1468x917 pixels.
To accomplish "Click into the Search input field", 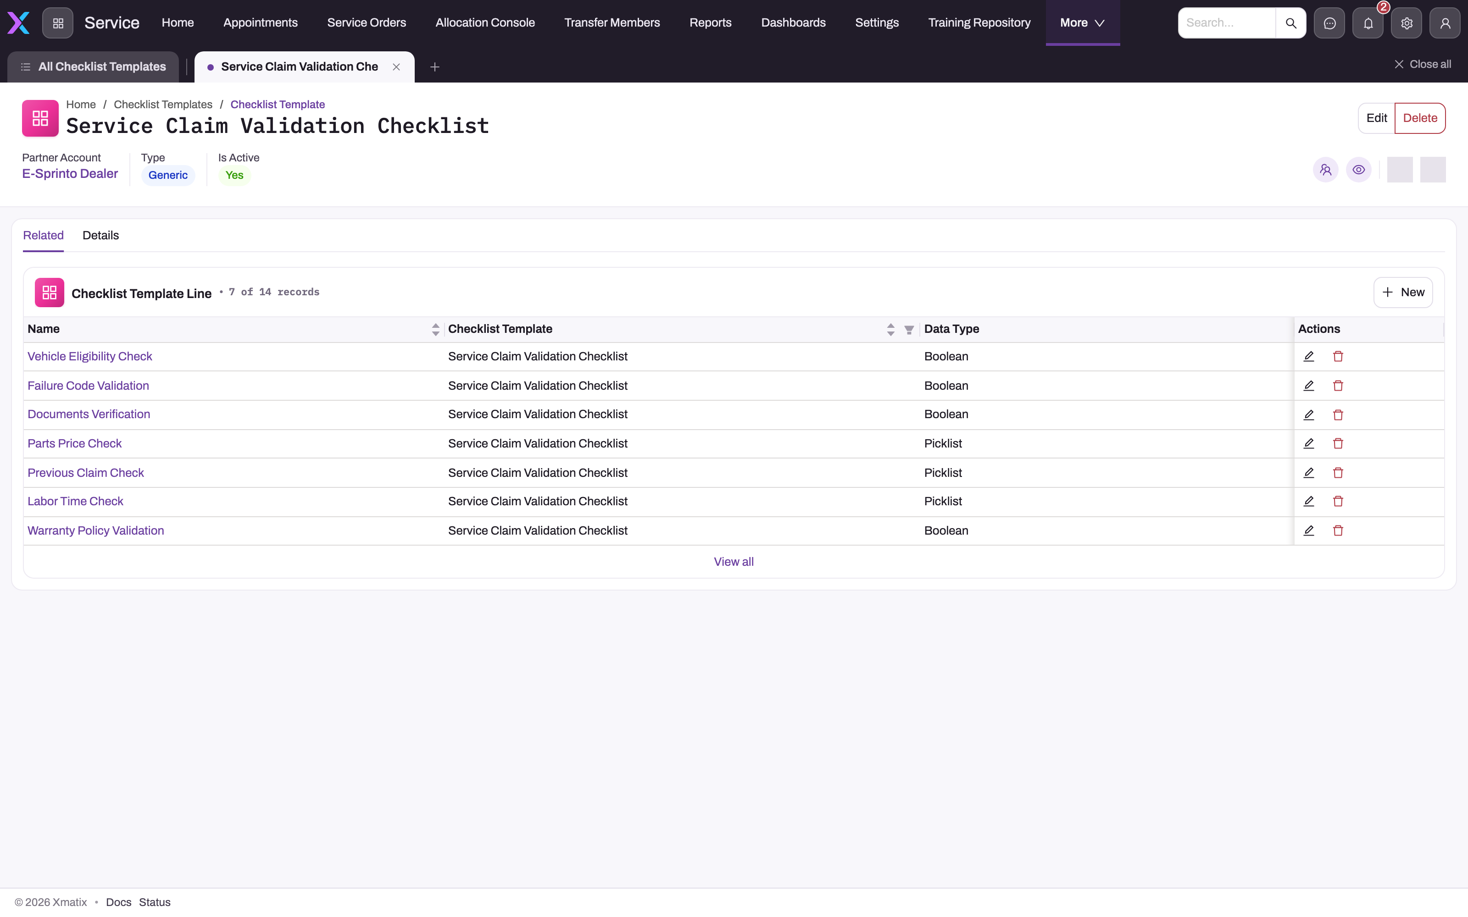I will pyautogui.click(x=1227, y=23).
